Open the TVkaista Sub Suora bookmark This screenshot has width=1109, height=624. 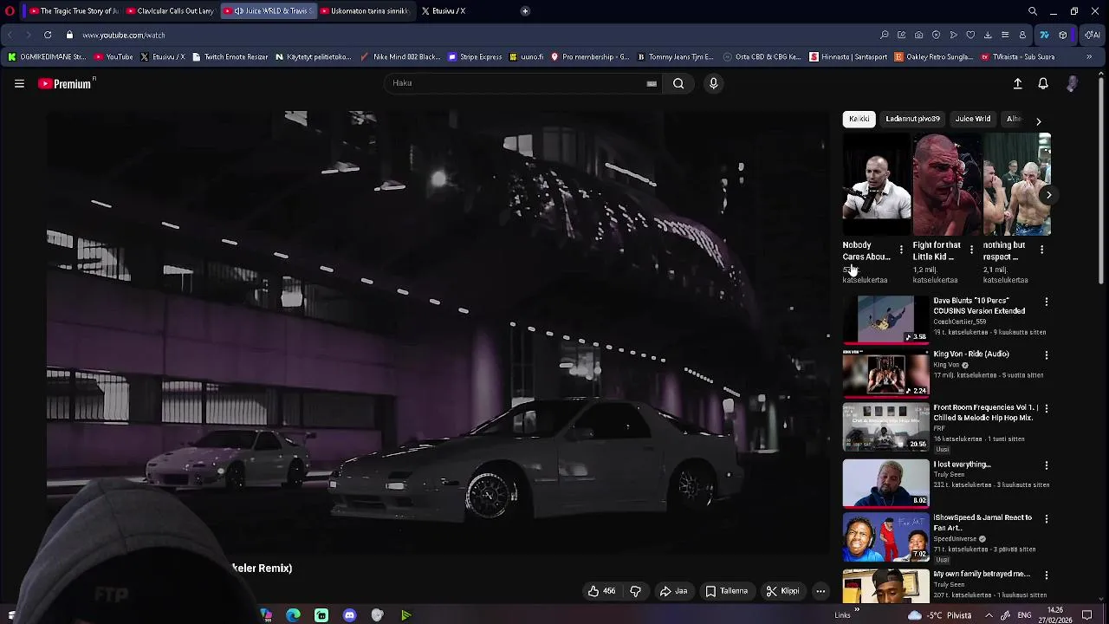point(1018,57)
